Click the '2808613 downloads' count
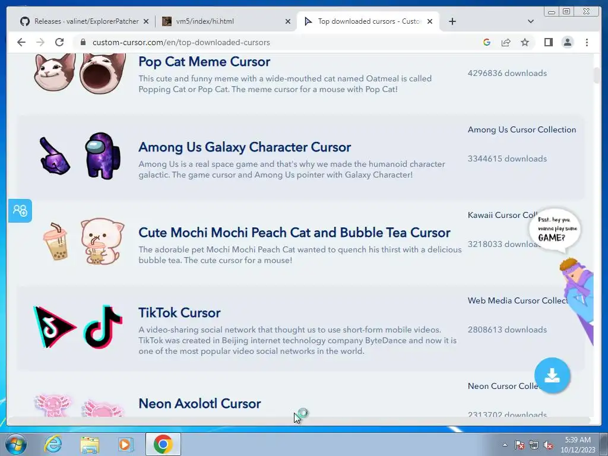 (507, 329)
